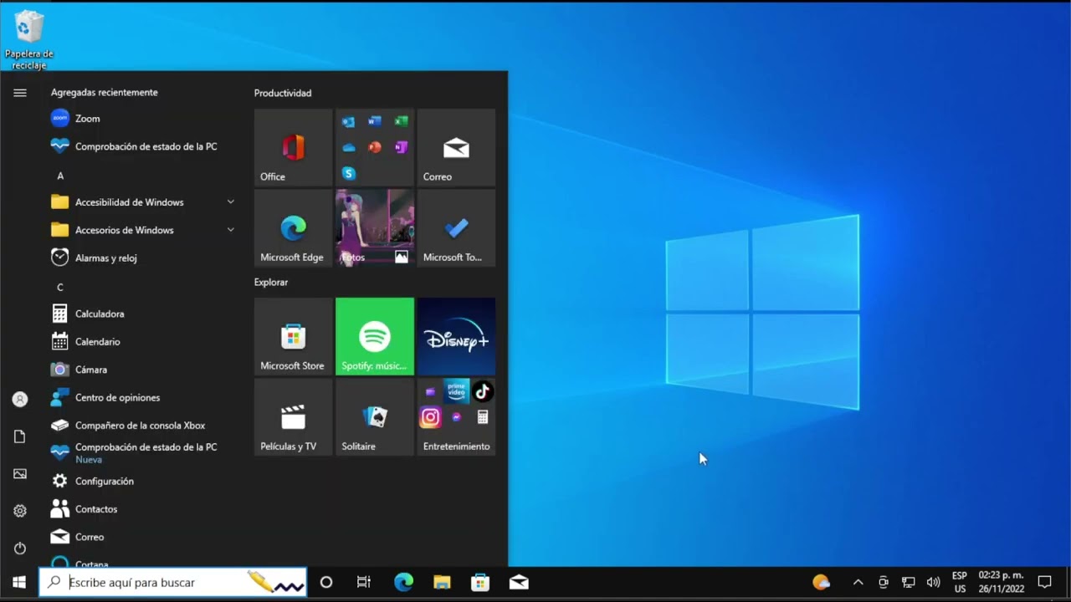This screenshot has width=1071, height=602.
Task: Open File Explorer from taskbar
Action: coord(442,583)
